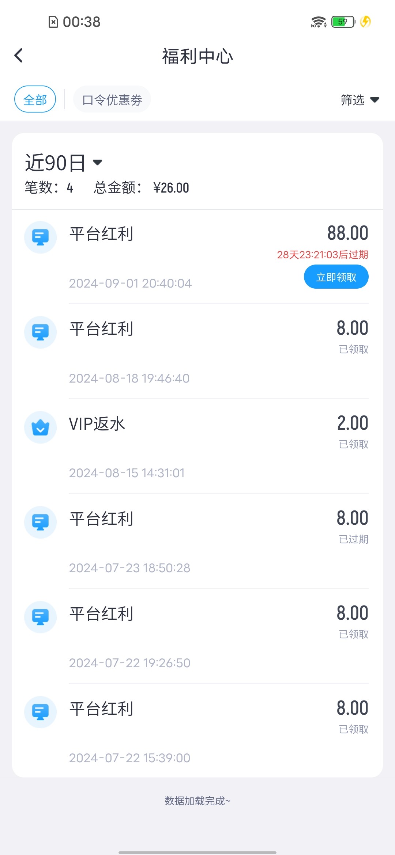Viewport: 395px width, 855px height.
Task: Tap the battery indicator in status bar
Action: (x=343, y=22)
